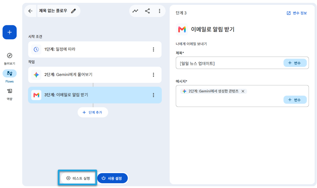Turn on flow with 사용 설정
The width and height of the screenshot is (317, 188).
[x=112, y=178]
